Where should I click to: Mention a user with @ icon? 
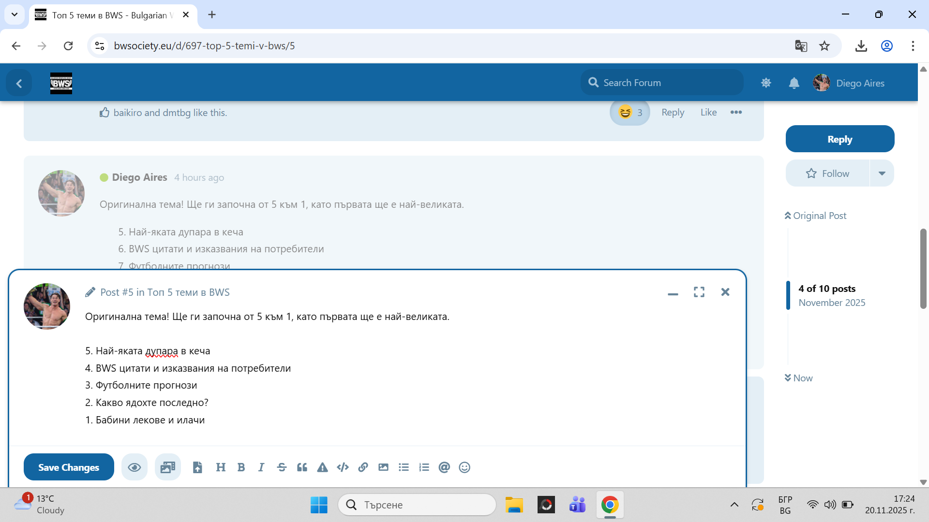444,467
